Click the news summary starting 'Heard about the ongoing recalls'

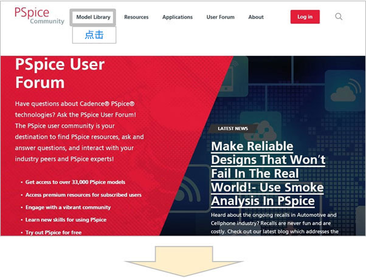(275, 223)
